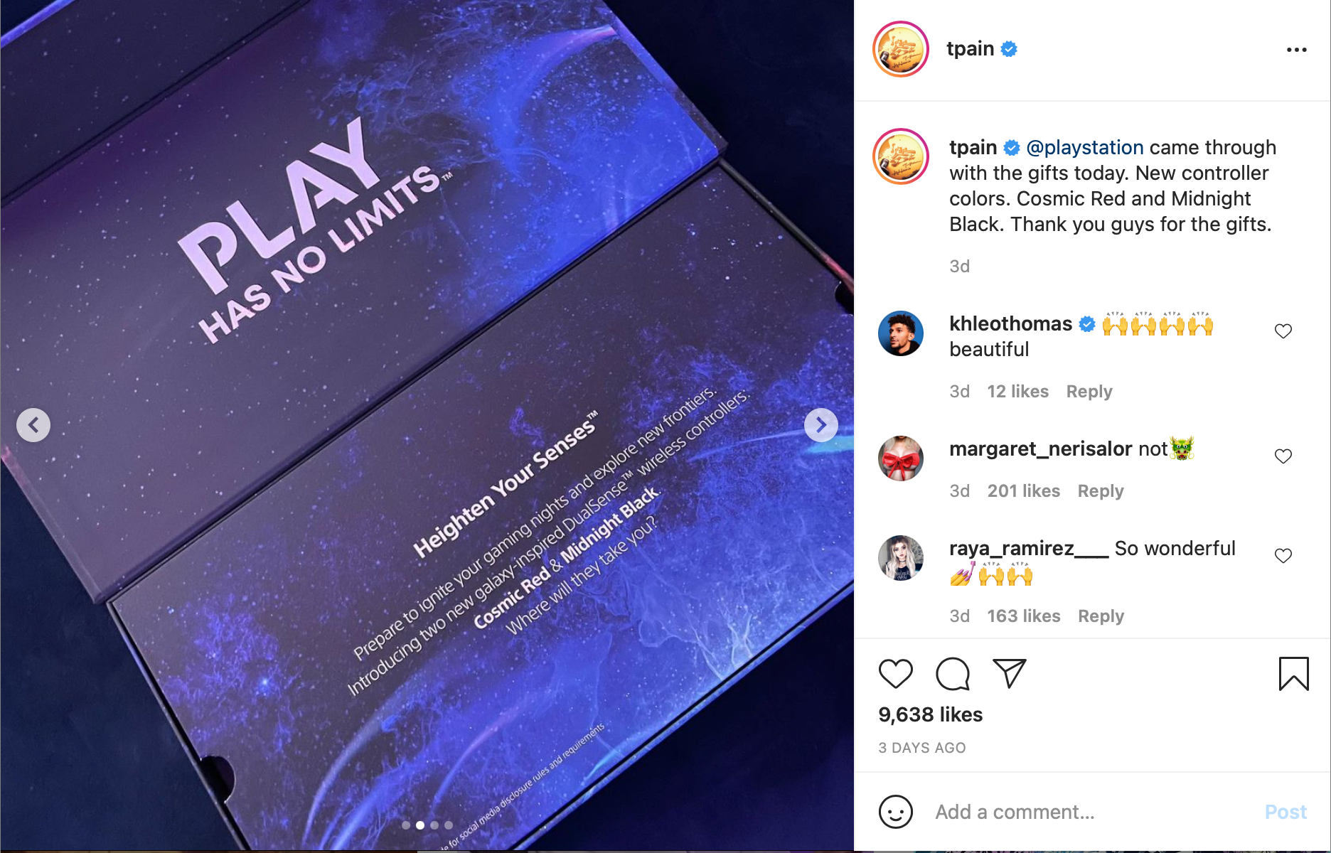Open the emoji picker smiley icon

point(895,812)
